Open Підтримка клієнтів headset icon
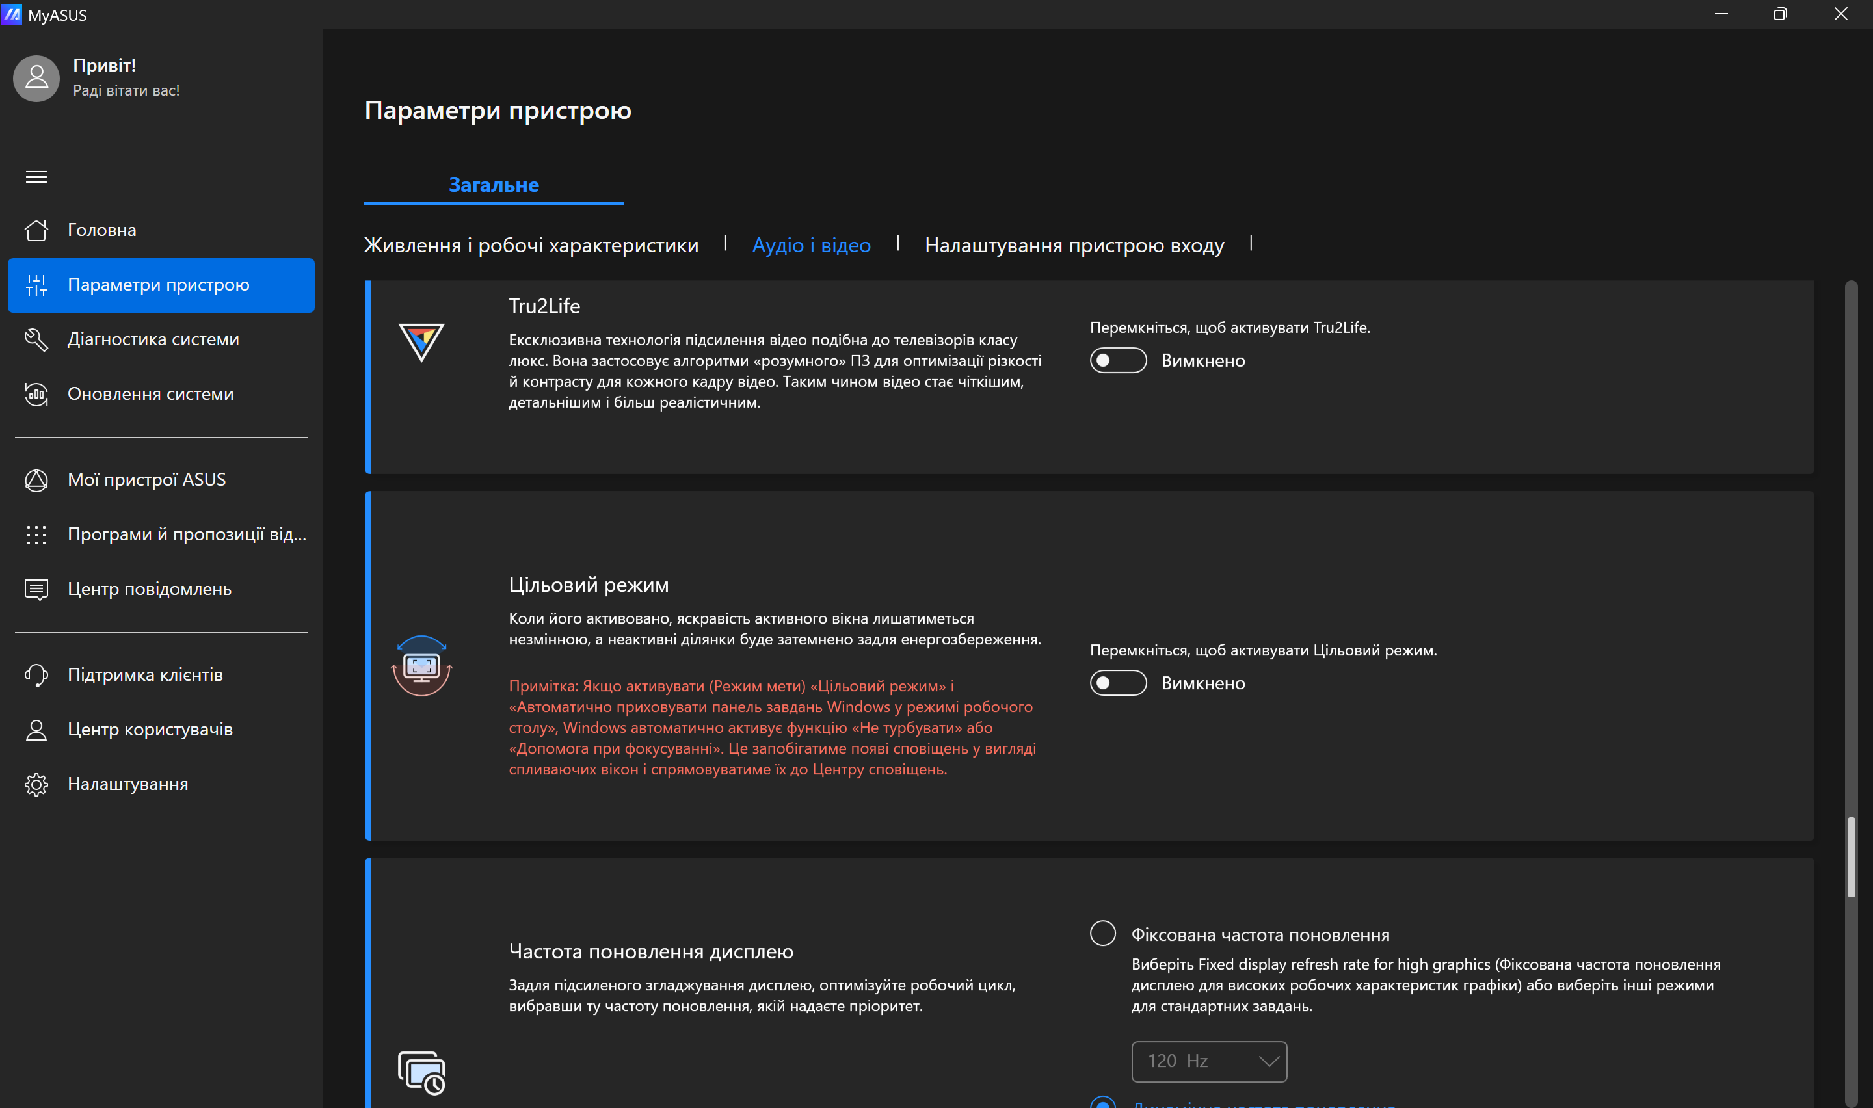The height and width of the screenshot is (1108, 1873). tap(36, 675)
